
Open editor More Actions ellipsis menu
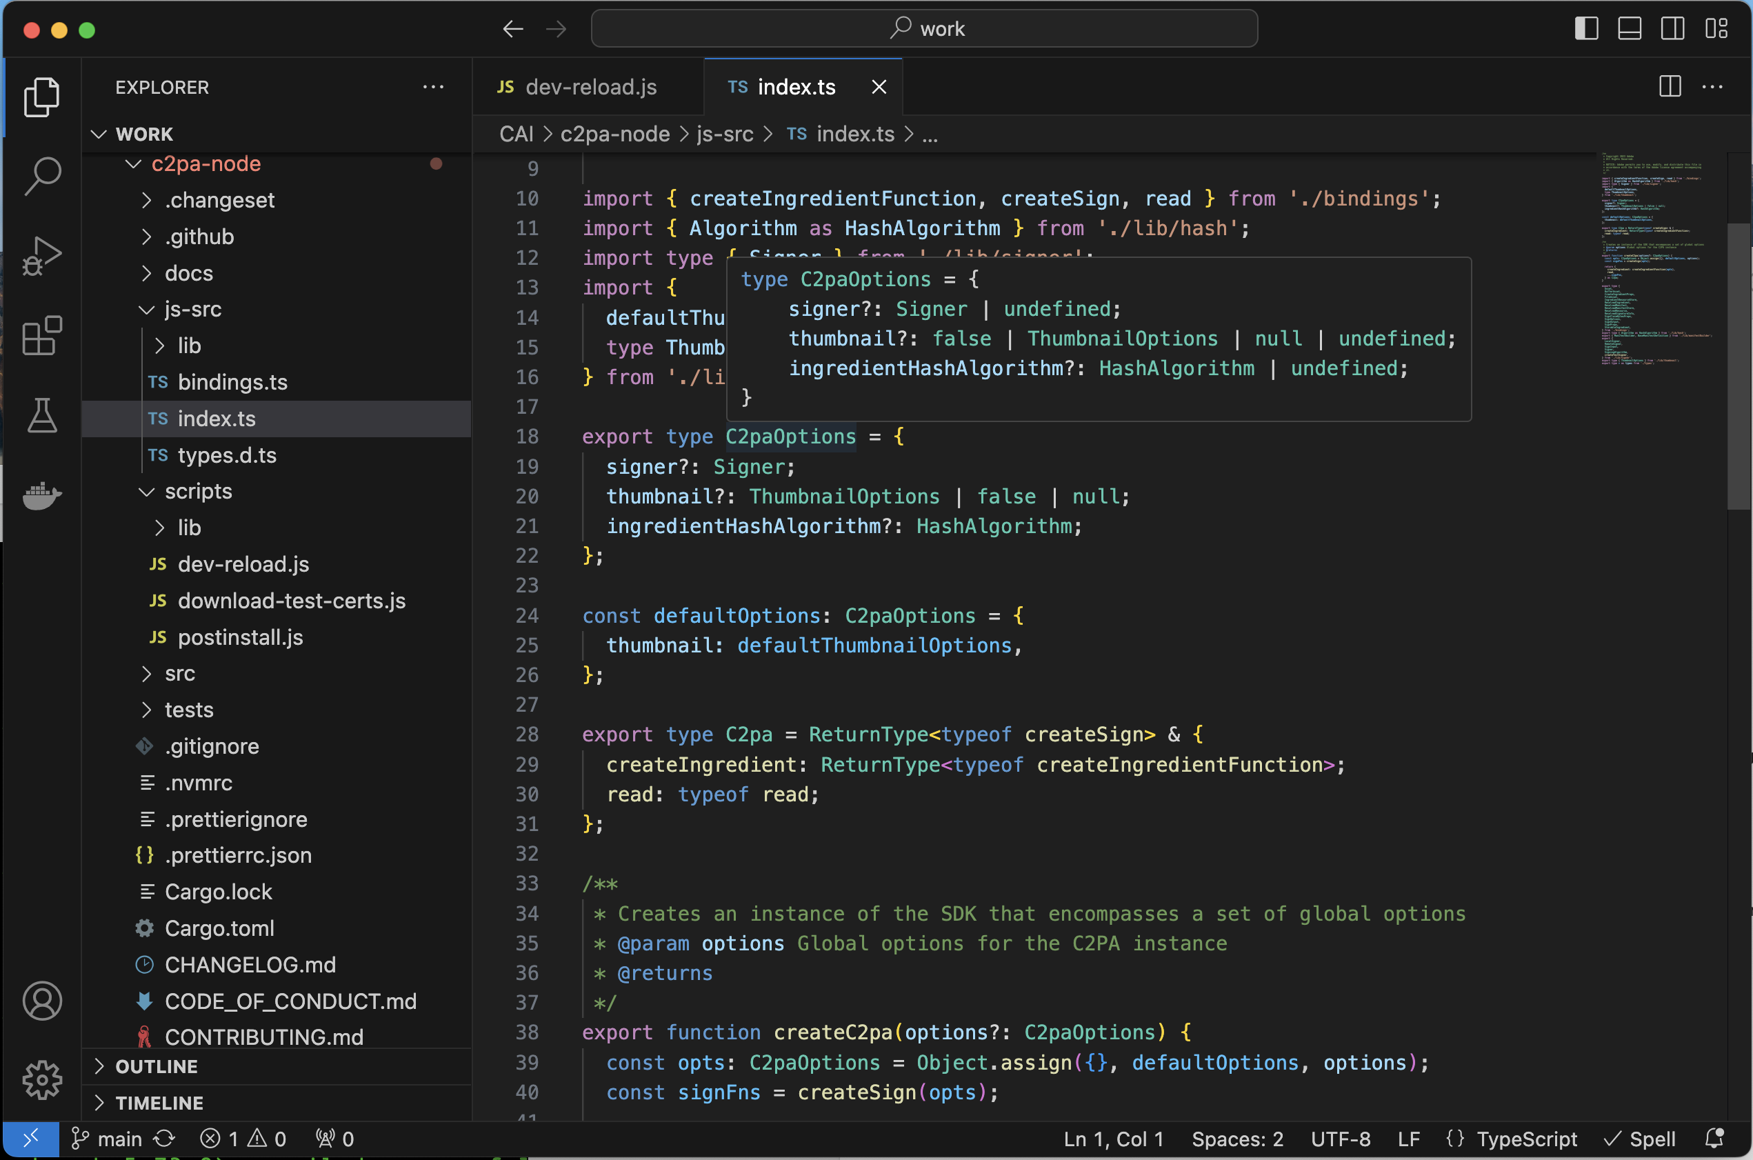tap(1713, 87)
